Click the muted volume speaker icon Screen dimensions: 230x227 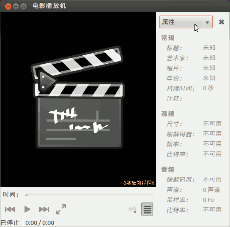pos(132,209)
